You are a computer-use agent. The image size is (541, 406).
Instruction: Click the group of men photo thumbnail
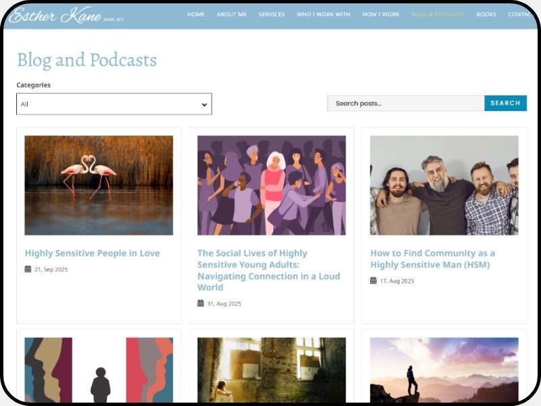tap(444, 185)
